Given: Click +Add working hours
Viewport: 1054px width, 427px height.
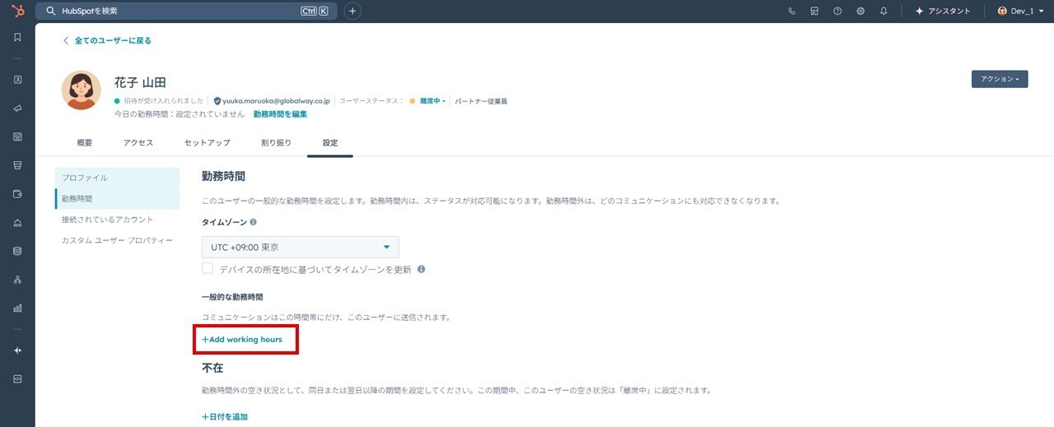Looking at the screenshot, I should 242,339.
